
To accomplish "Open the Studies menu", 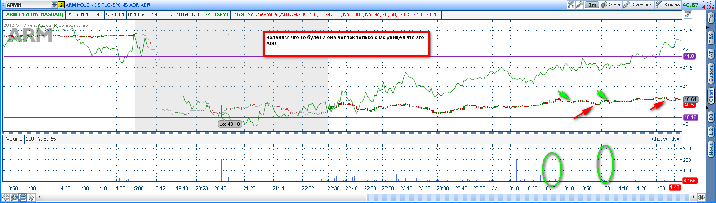I will pyautogui.click(x=668, y=4).
